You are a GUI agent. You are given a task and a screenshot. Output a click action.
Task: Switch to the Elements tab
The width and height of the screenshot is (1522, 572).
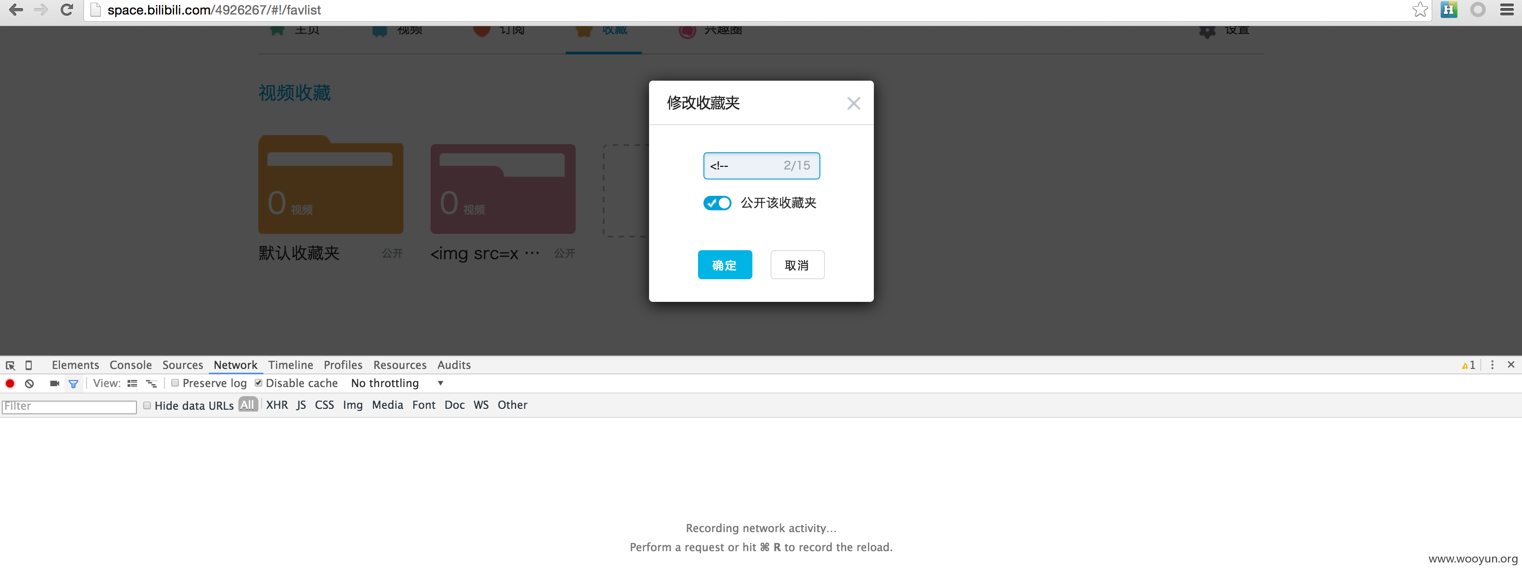point(75,365)
